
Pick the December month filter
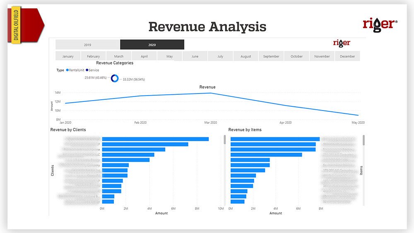click(x=347, y=56)
